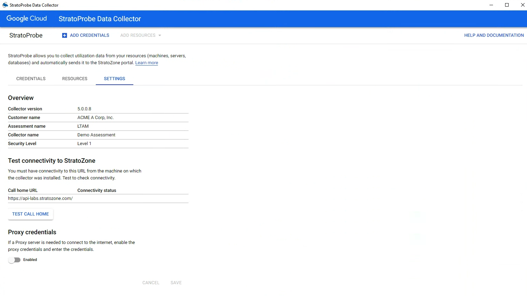The width and height of the screenshot is (527, 296).
Task: Click the Collector name field label
Action: pyautogui.click(x=23, y=135)
